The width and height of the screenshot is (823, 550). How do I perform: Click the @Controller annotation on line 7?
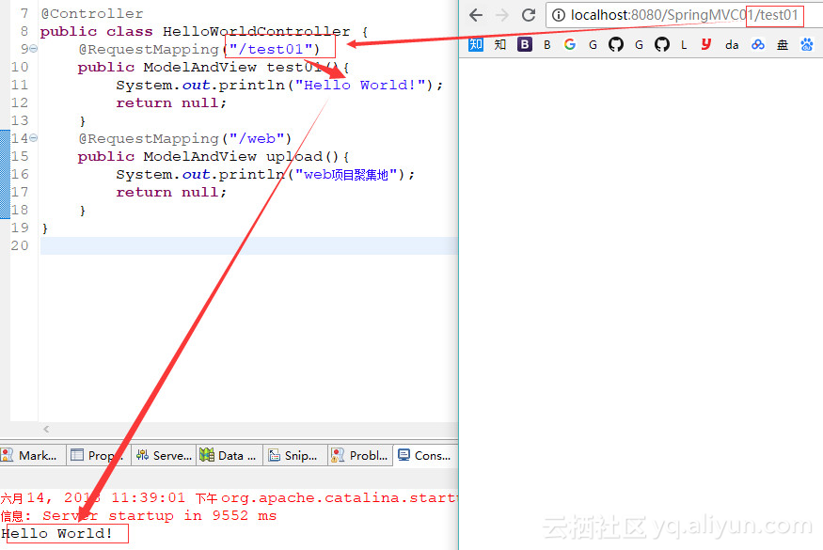[x=92, y=14]
